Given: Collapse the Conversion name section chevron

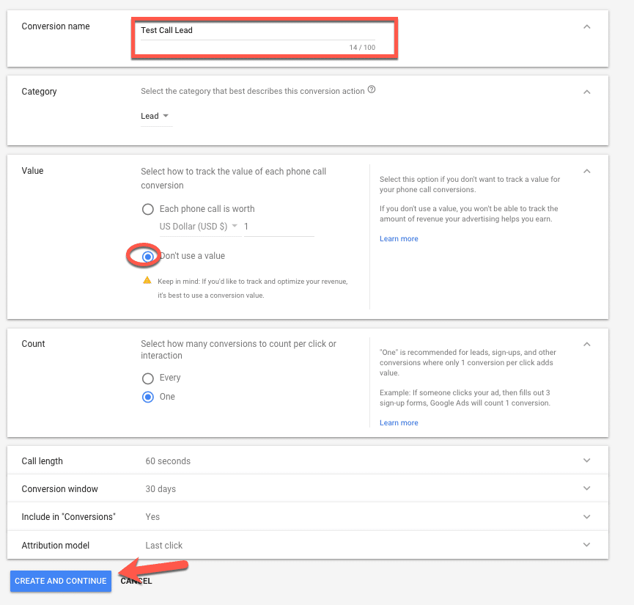Looking at the screenshot, I should point(586,26).
